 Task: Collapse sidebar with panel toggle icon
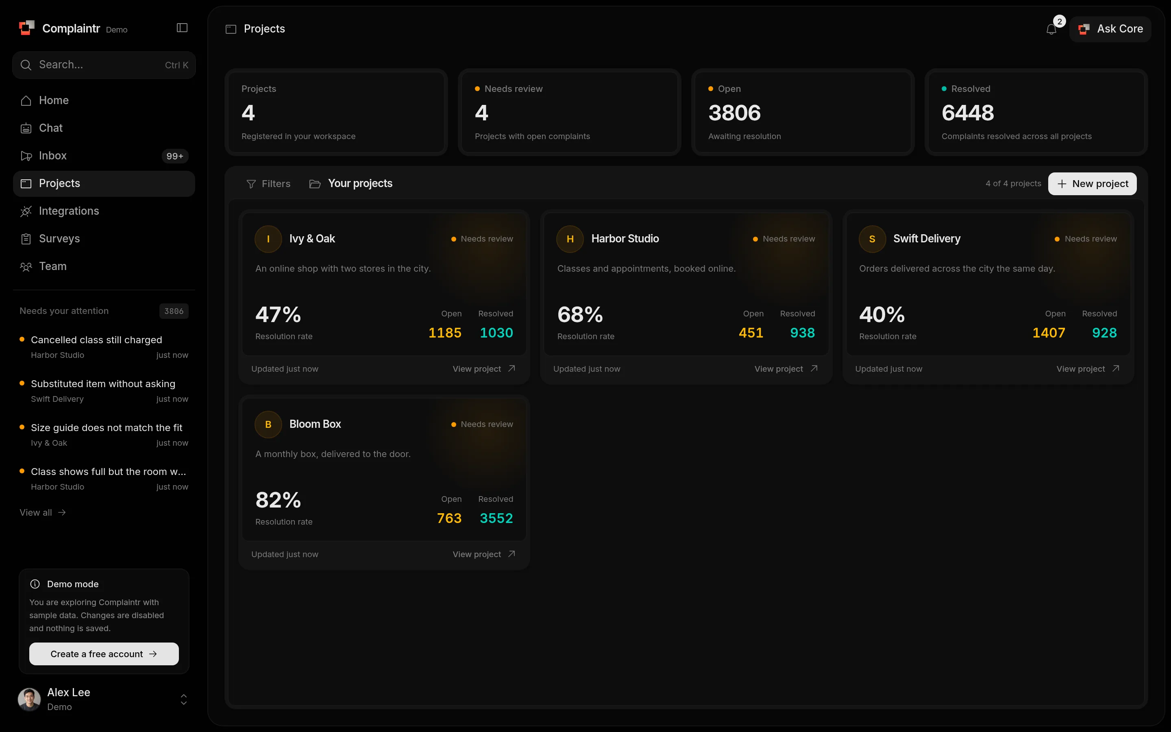(182, 28)
